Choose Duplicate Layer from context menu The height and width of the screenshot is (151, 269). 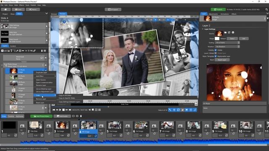[x=45, y=73]
